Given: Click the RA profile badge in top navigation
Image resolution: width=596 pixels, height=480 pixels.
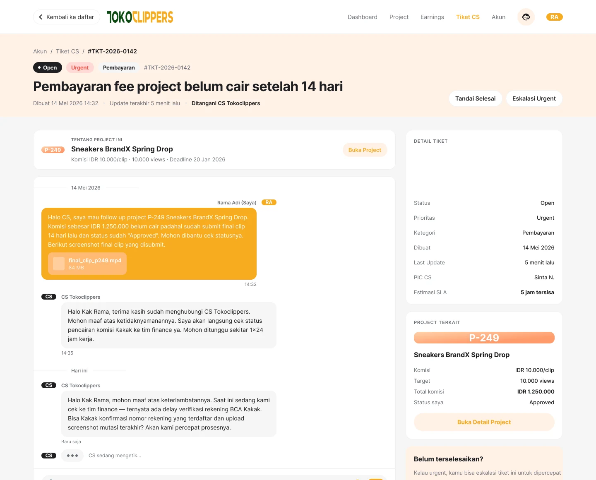Looking at the screenshot, I should tap(554, 17).
